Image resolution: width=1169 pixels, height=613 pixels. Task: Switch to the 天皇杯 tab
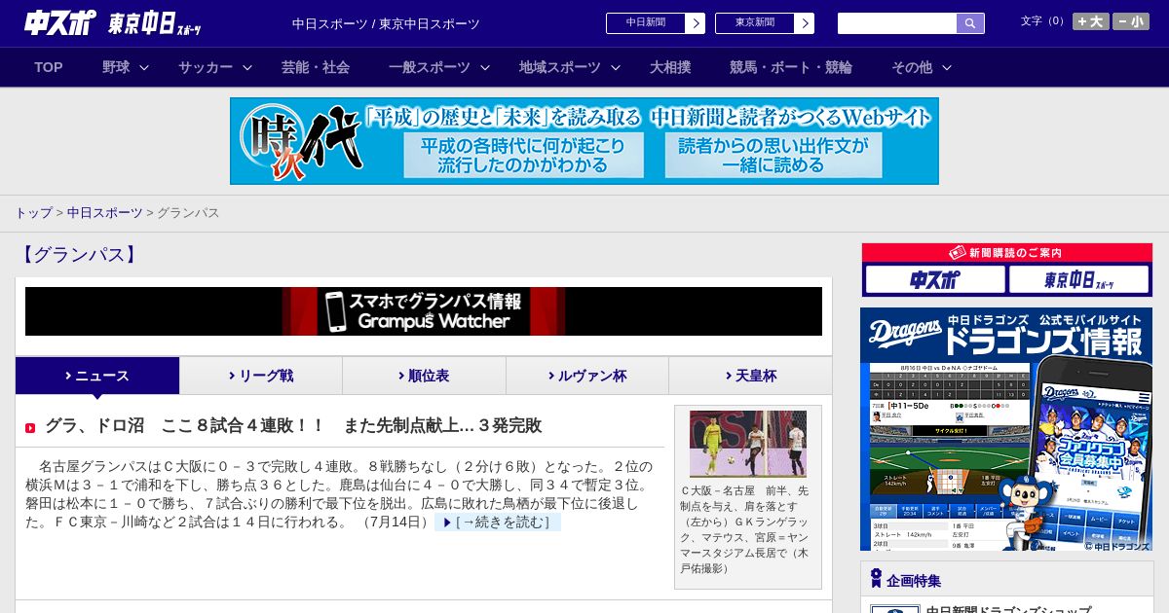coord(750,376)
